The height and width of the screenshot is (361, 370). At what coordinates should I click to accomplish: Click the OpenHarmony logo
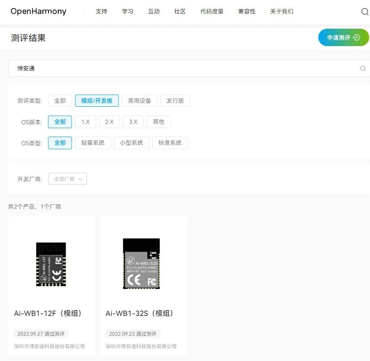tap(38, 11)
